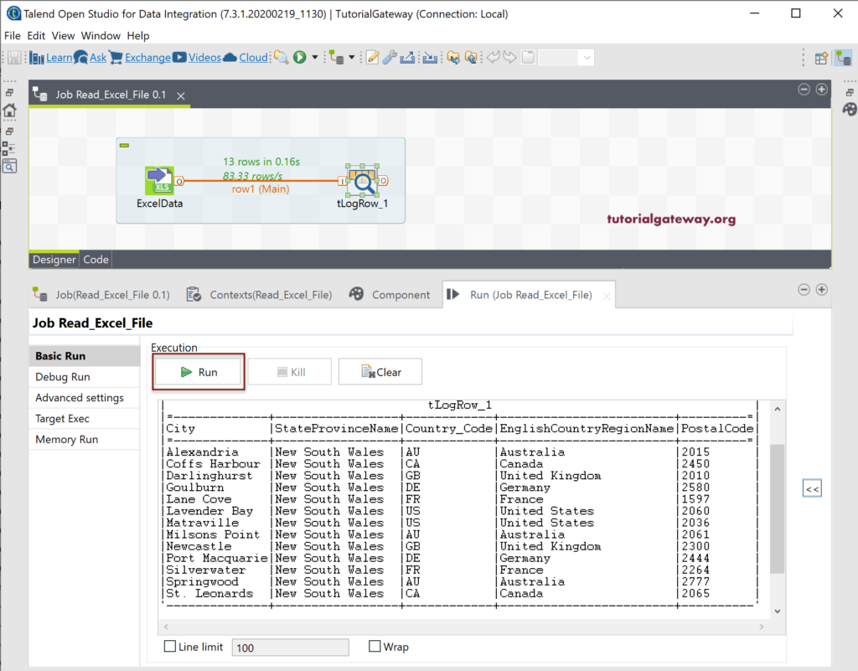
Task: Click the Line limit field showing 100
Action: 290,648
